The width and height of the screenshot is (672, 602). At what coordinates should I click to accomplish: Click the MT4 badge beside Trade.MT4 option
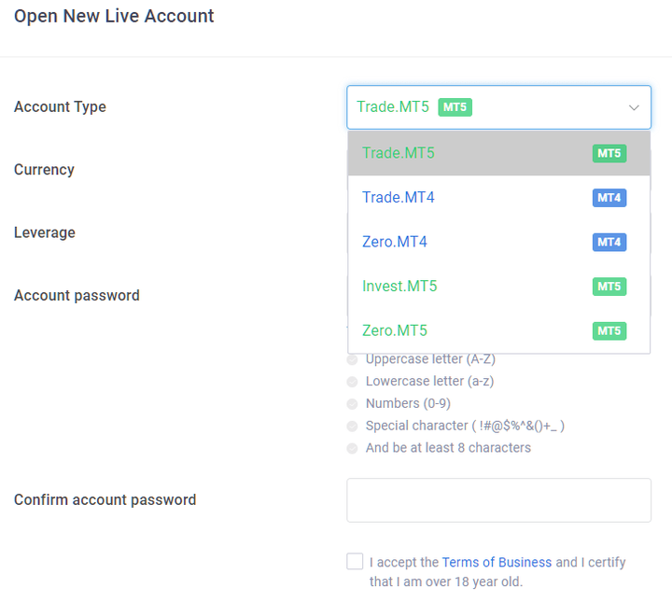pyautogui.click(x=609, y=198)
